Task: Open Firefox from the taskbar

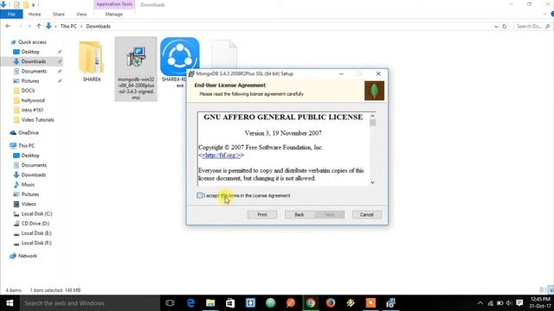Action: [331, 303]
